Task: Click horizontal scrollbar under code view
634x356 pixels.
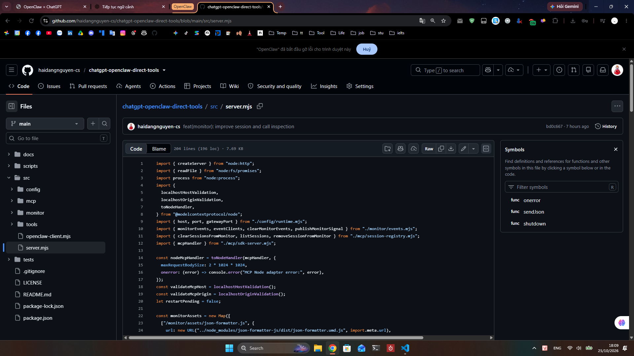Action: pos(276,338)
